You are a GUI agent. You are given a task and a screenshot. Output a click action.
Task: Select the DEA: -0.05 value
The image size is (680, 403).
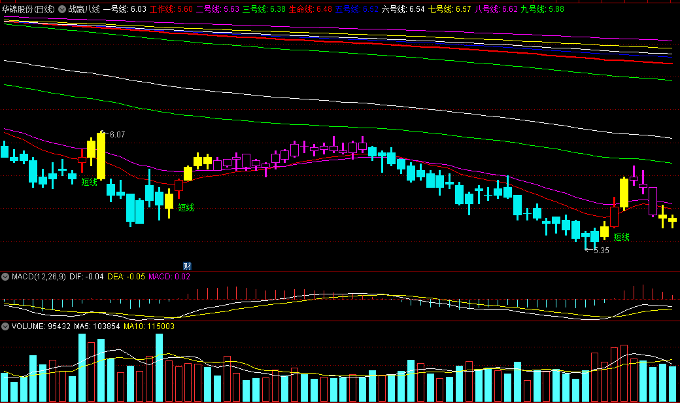[x=126, y=277]
